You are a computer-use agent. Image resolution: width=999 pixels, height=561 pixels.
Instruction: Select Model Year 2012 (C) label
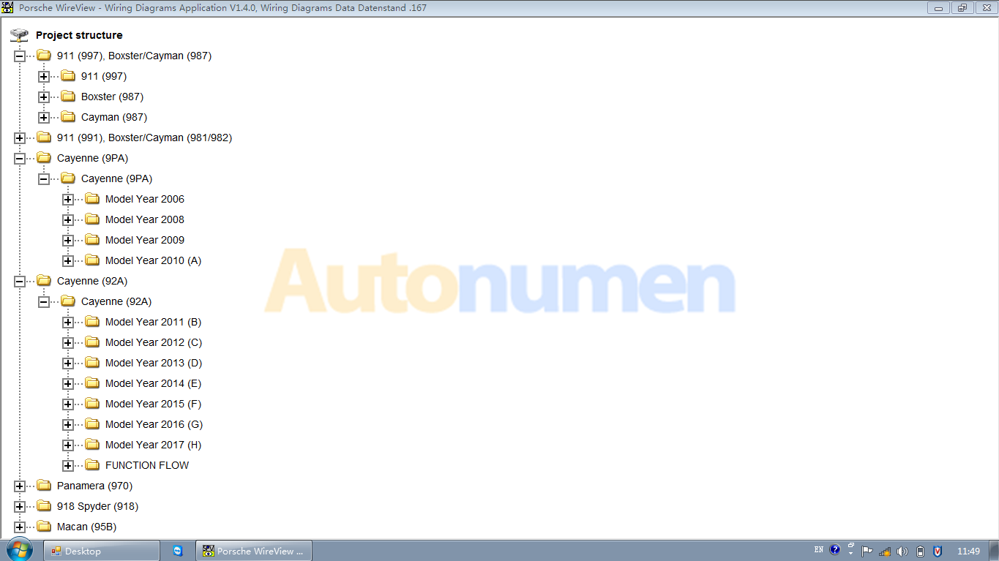154,342
